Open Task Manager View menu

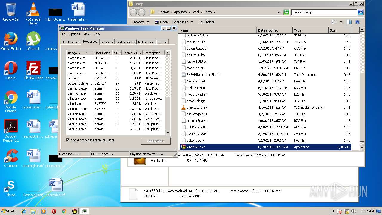tap(87, 34)
